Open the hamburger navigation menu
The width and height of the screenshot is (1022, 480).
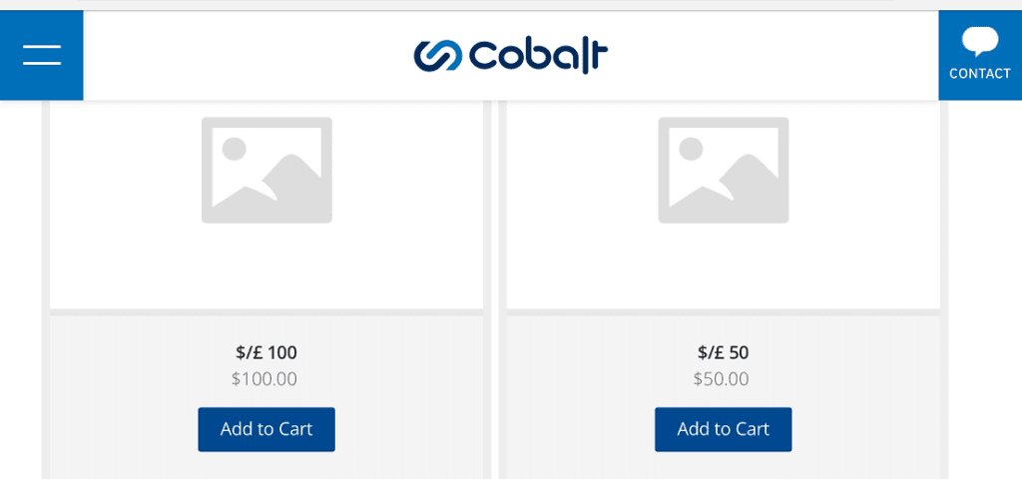point(42,55)
